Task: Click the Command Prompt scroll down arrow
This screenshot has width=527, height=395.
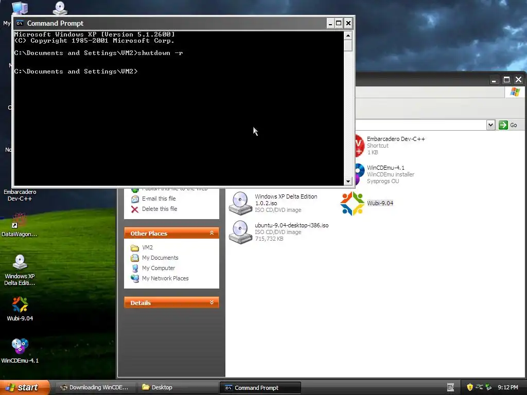Action: (x=348, y=182)
